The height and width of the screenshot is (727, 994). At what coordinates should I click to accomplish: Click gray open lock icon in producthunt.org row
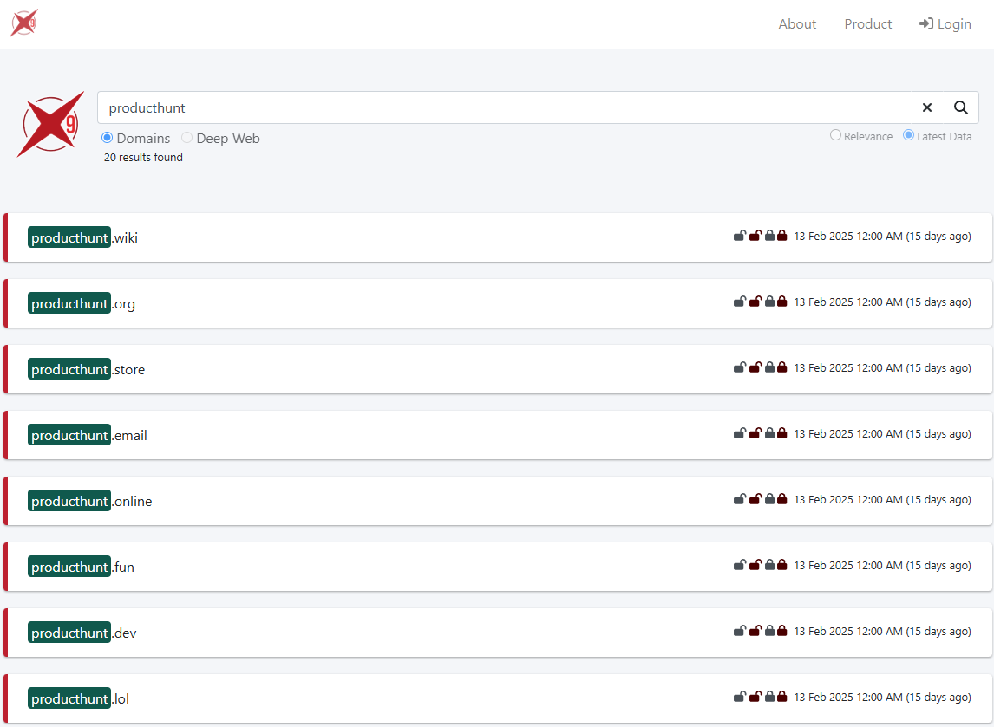click(740, 302)
